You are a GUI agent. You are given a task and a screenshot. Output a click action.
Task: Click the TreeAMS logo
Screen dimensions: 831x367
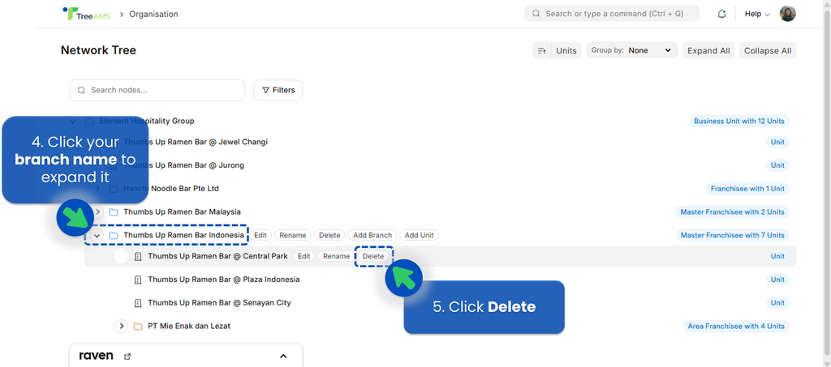tap(86, 14)
